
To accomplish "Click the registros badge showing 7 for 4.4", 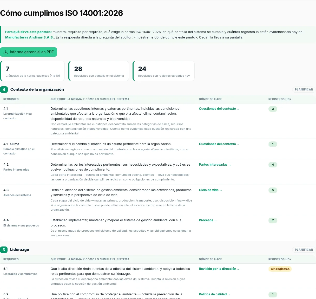I will click(273, 220).
